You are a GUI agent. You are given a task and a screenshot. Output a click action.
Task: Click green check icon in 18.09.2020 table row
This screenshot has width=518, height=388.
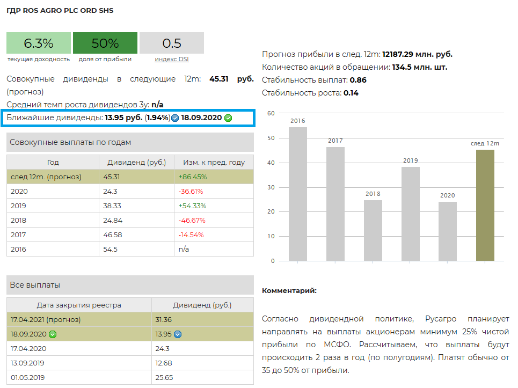(53, 334)
